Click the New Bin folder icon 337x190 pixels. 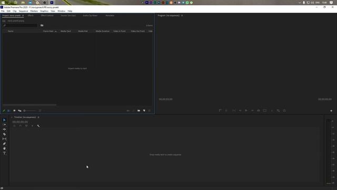[139, 111]
